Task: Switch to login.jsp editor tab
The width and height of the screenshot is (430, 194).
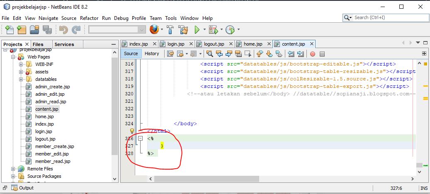Action: pos(176,44)
